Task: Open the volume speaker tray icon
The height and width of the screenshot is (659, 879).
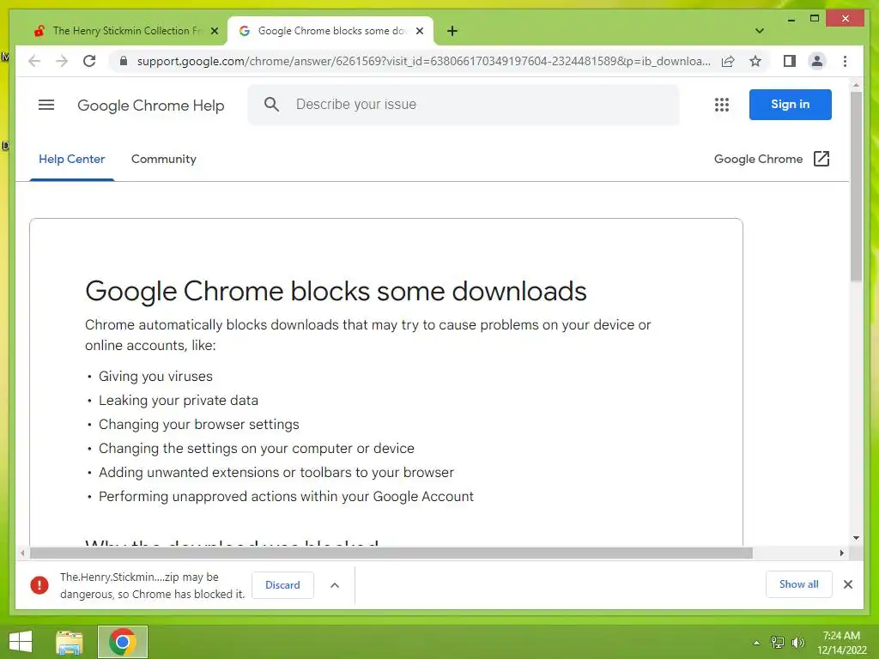Action: (x=798, y=642)
